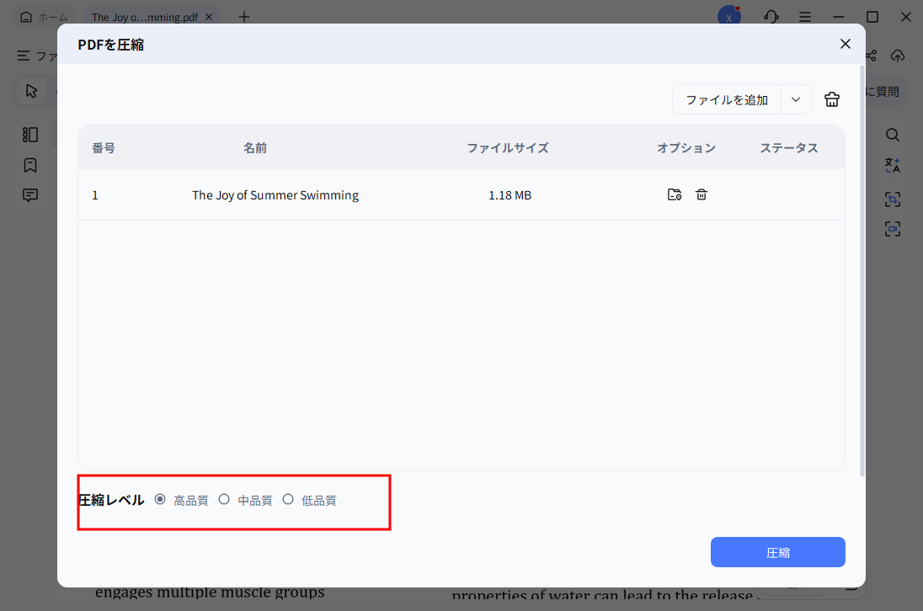
Task: Open the bookmarks panel
Action: tap(29, 164)
